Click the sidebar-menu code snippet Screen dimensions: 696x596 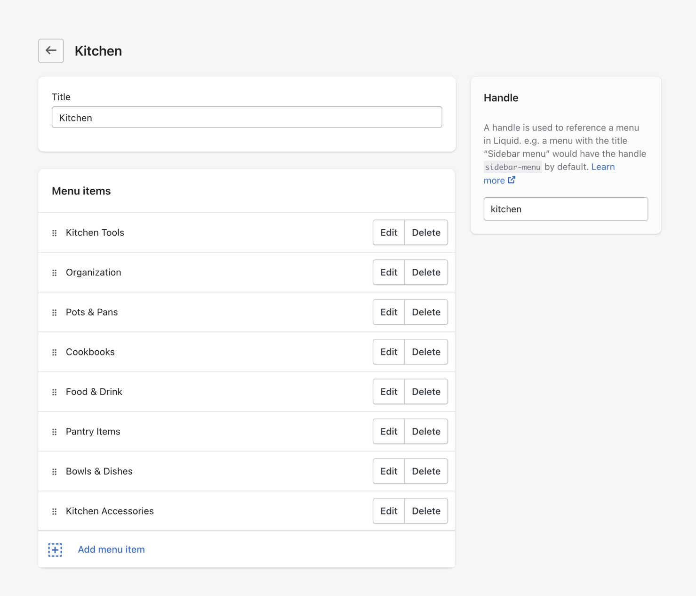(513, 167)
